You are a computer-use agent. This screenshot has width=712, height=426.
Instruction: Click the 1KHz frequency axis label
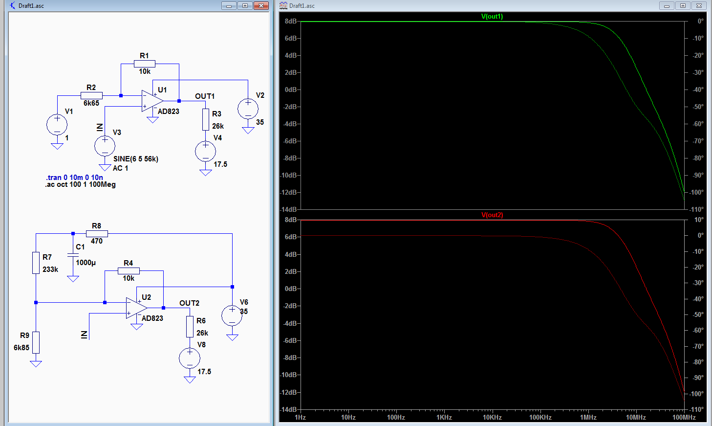(444, 417)
